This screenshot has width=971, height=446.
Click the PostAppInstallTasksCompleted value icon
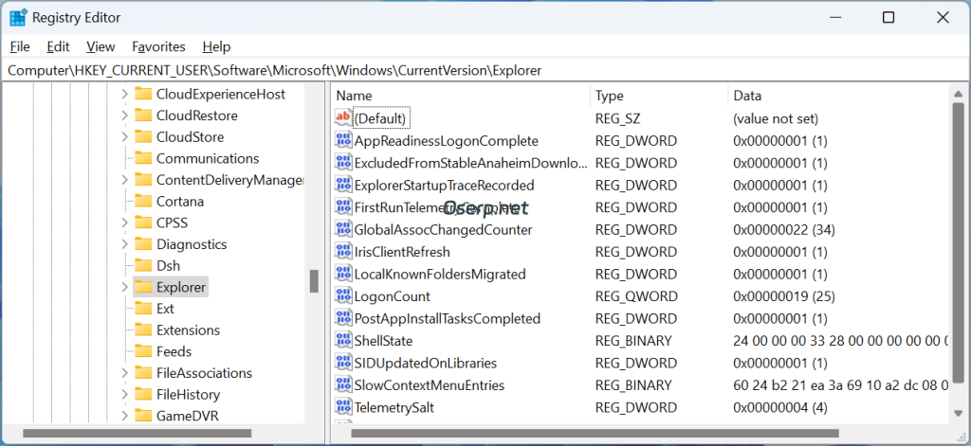pos(342,318)
